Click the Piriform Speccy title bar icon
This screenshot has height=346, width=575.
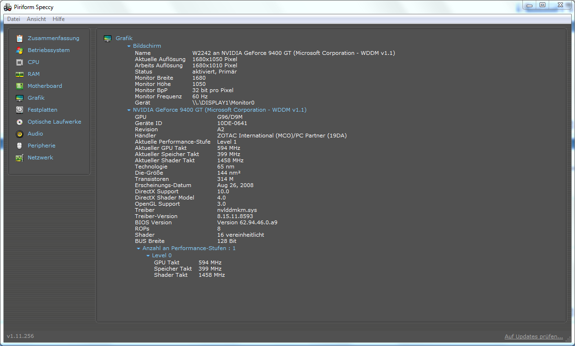tap(8, 7)
